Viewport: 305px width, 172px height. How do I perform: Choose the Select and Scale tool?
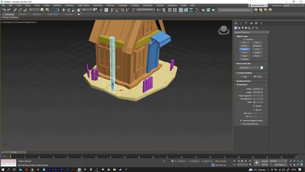(74, 10)
